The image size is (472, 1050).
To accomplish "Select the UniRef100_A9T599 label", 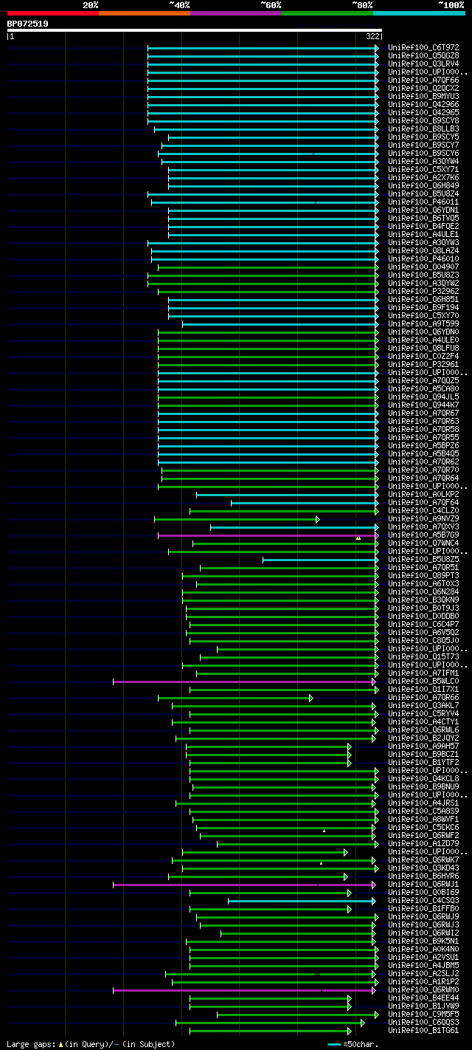I will pos(423,323).
